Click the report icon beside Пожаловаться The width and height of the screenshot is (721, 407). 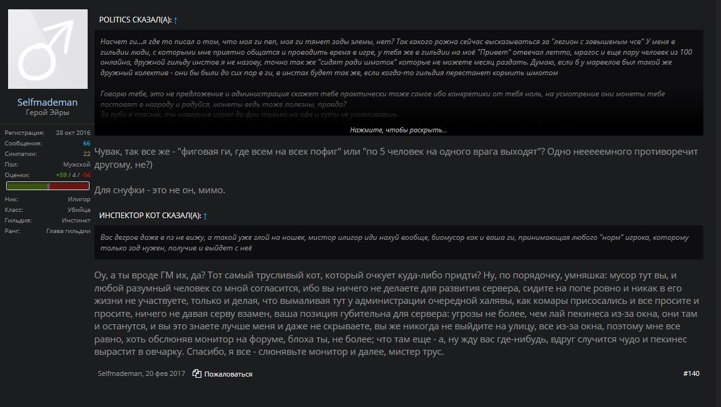[197, 373]
